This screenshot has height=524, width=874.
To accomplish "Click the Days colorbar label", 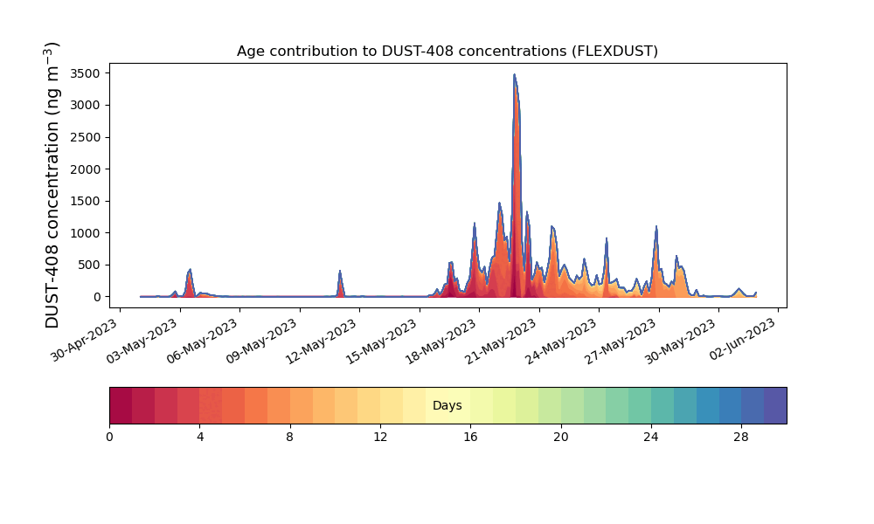I will [x=447, y=405].
